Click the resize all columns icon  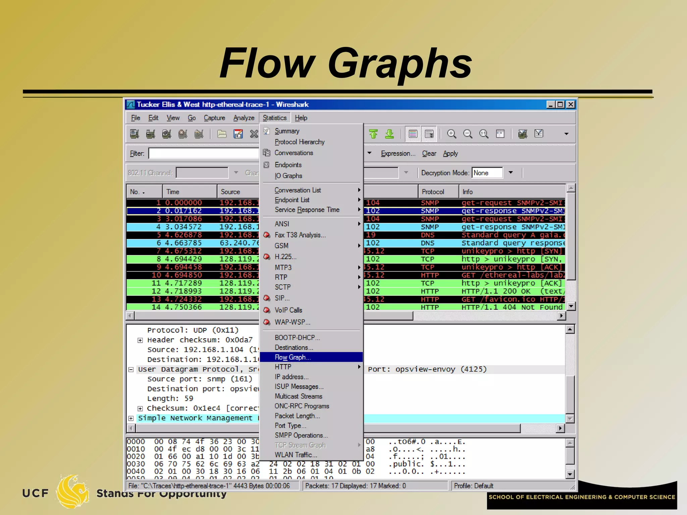pos(500,134)
